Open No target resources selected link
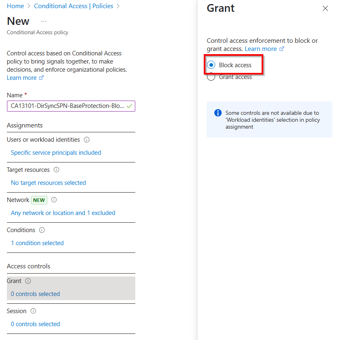The height and width of the screenshot is (340, 339). (x=48, y=183)
